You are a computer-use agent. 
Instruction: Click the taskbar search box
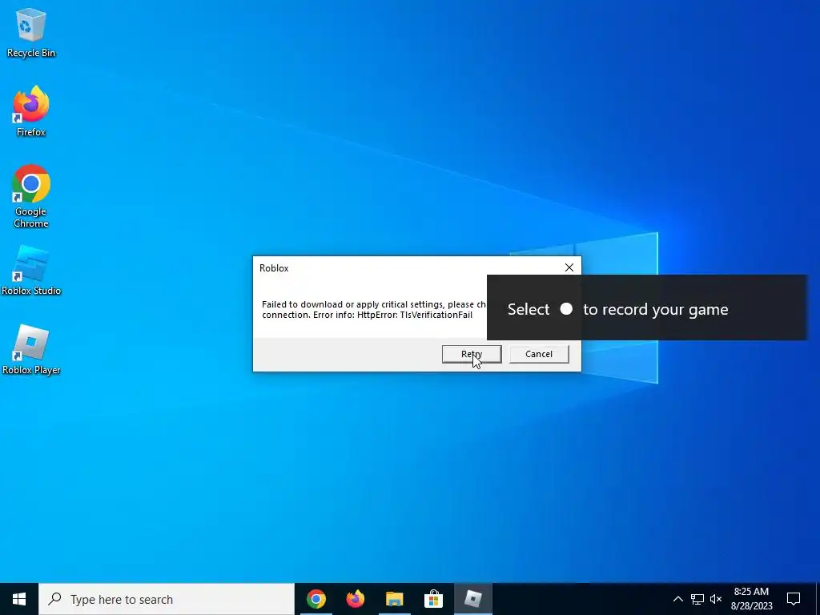167,599
